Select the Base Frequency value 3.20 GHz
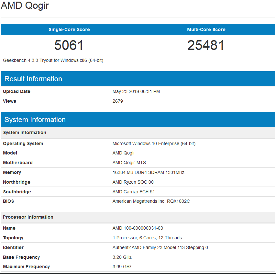 (x=121, y=257)
